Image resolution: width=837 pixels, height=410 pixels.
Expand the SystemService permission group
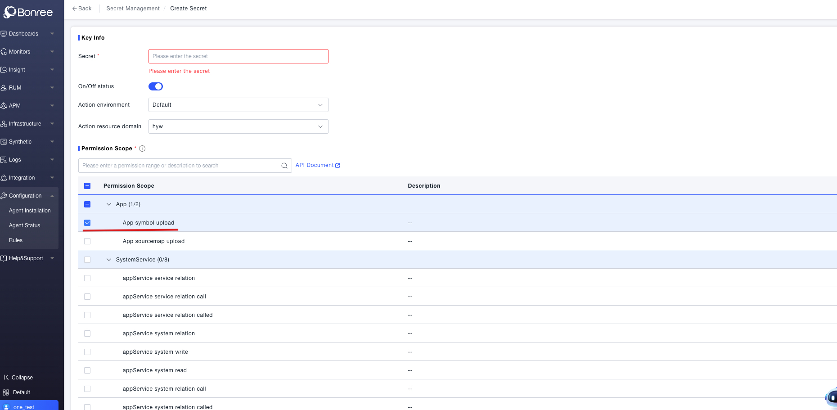[108, 259]
